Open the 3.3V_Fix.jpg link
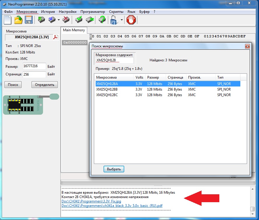Viewport: 259px width, 220px height. tap(91, 201)
